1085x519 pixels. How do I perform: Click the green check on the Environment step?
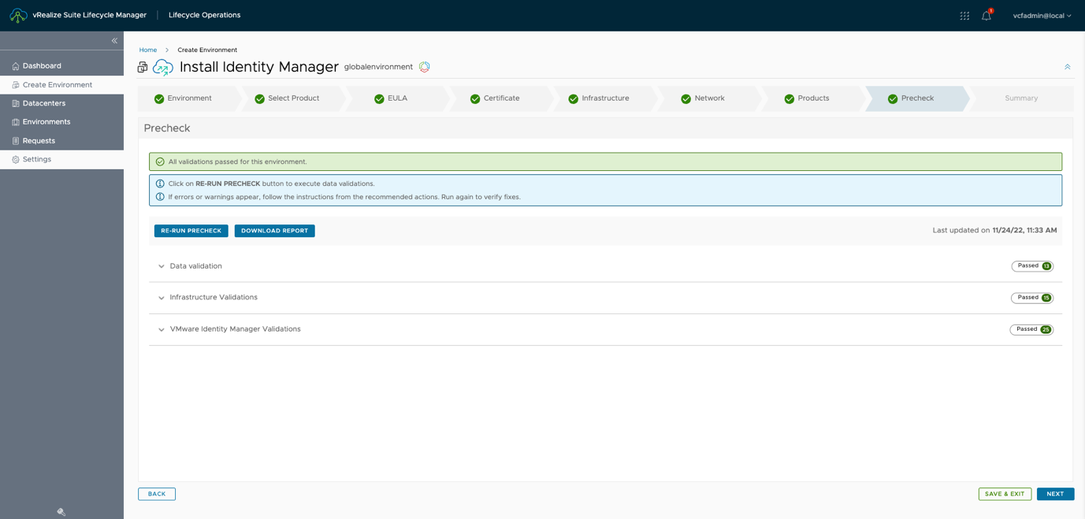click(159, 99)
